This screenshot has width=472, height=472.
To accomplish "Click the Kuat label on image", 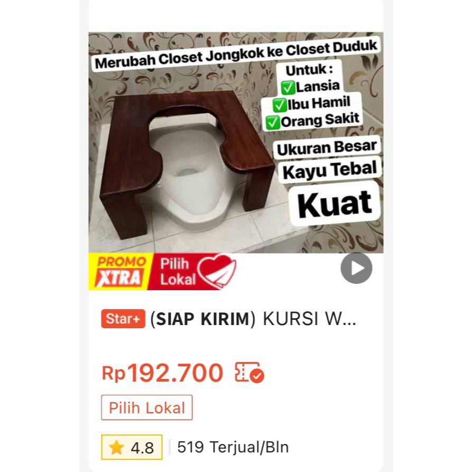I will click(335, 204).
